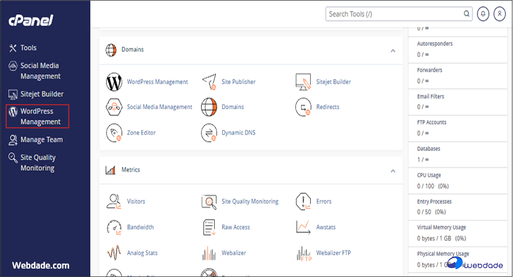Open the Site Publisher paper plane icon
The width and height of the screenshot is (513, 277).
pos(209,82)
